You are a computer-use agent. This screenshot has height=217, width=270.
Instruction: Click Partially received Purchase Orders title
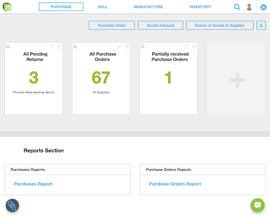[170, 57]
